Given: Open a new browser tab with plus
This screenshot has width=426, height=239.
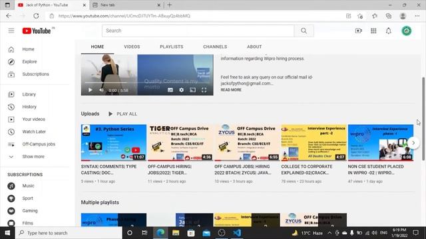Looking at the screenshot, I should point(170,5).
